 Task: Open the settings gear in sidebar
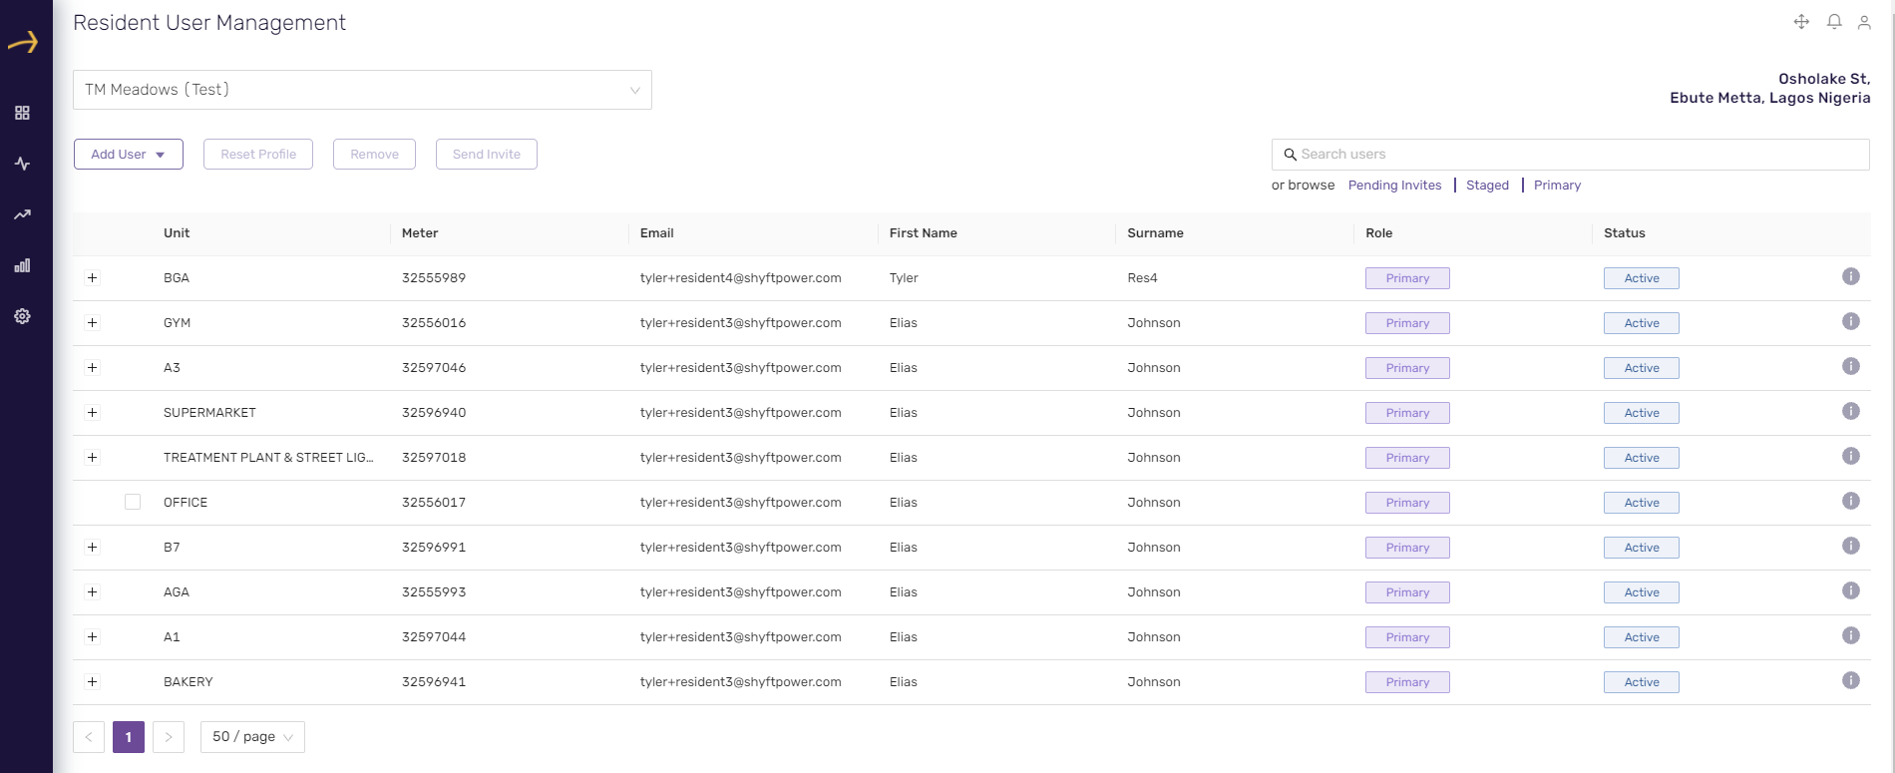[x=22, y=316]
